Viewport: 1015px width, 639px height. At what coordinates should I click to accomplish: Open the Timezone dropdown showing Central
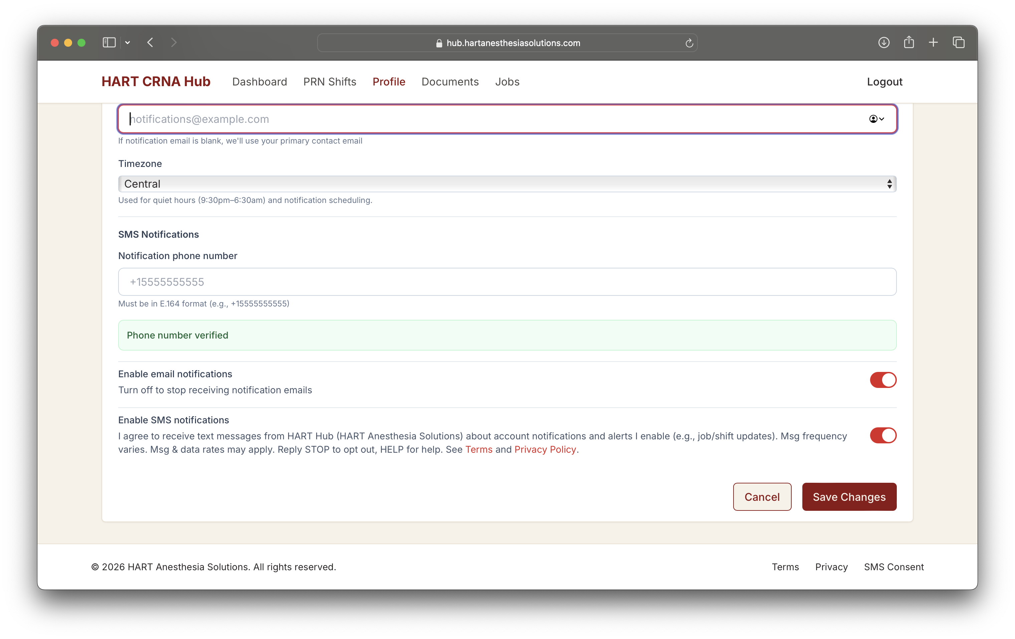[x=507, y=184]
